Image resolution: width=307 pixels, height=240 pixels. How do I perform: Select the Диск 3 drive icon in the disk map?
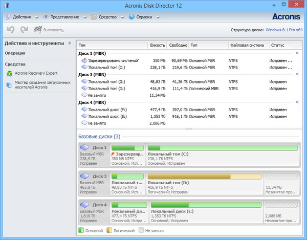[x=85, y=176]
